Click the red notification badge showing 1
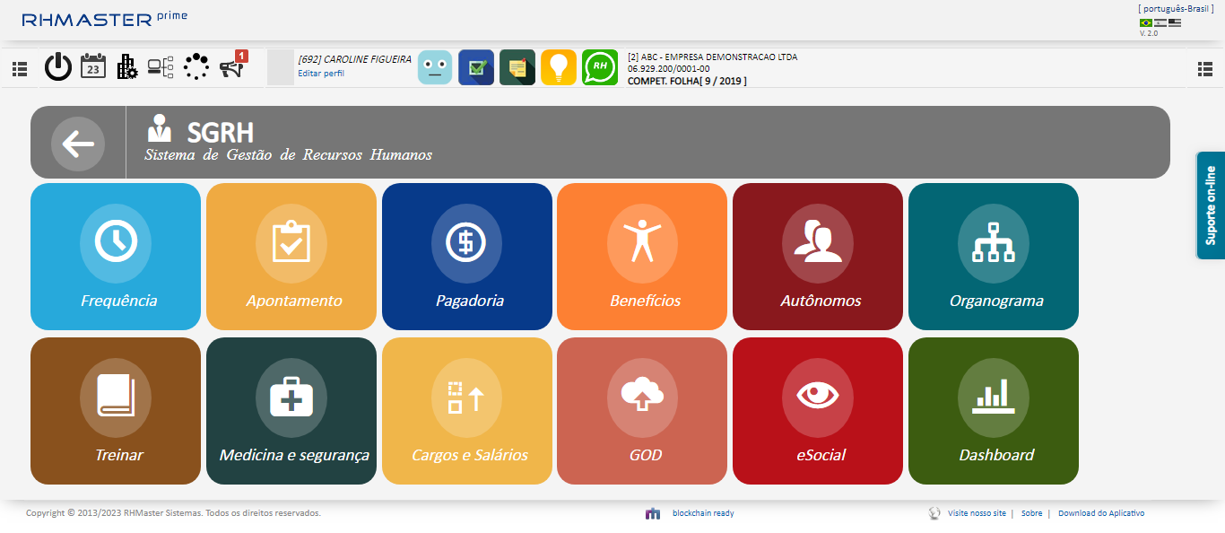This screenshot has width=1225, height=533. [241, 56]
